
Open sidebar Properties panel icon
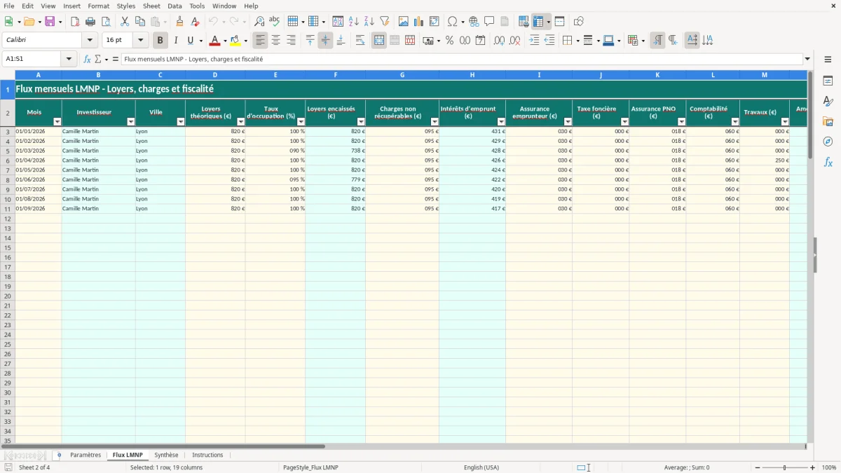828,81
